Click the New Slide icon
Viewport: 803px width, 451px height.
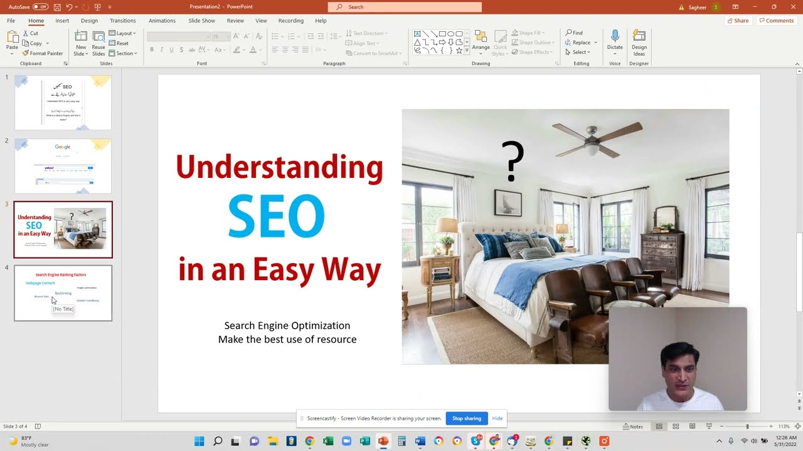pyautogui.click(x=81, y=36)
